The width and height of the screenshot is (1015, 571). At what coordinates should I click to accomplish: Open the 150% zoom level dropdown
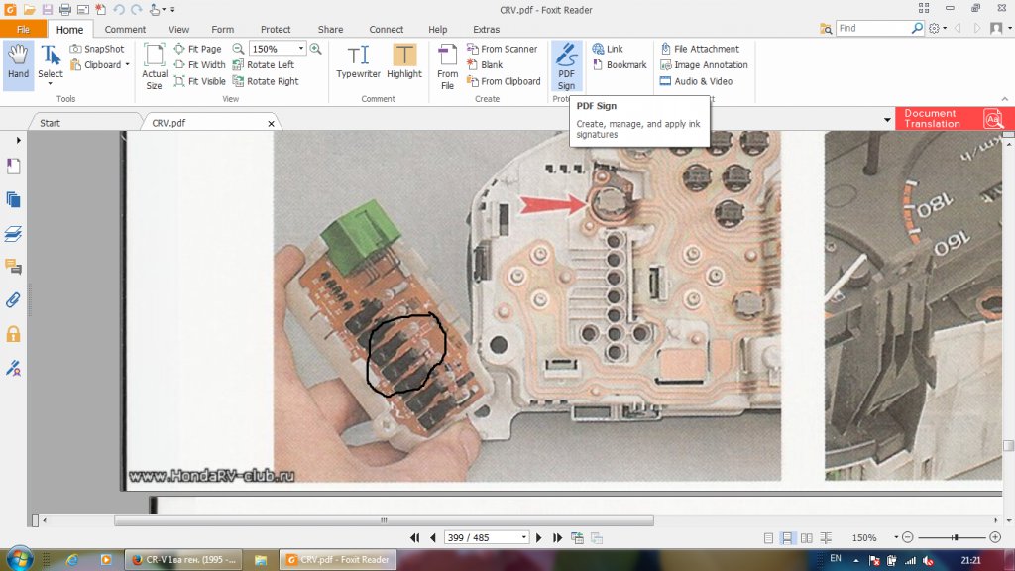301,49
